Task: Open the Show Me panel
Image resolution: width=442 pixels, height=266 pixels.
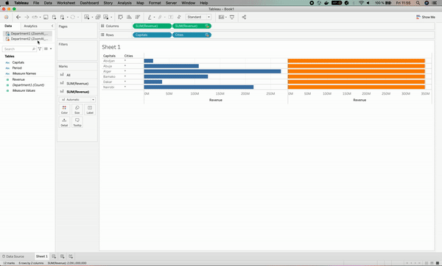Action: [x=425, y=17]
